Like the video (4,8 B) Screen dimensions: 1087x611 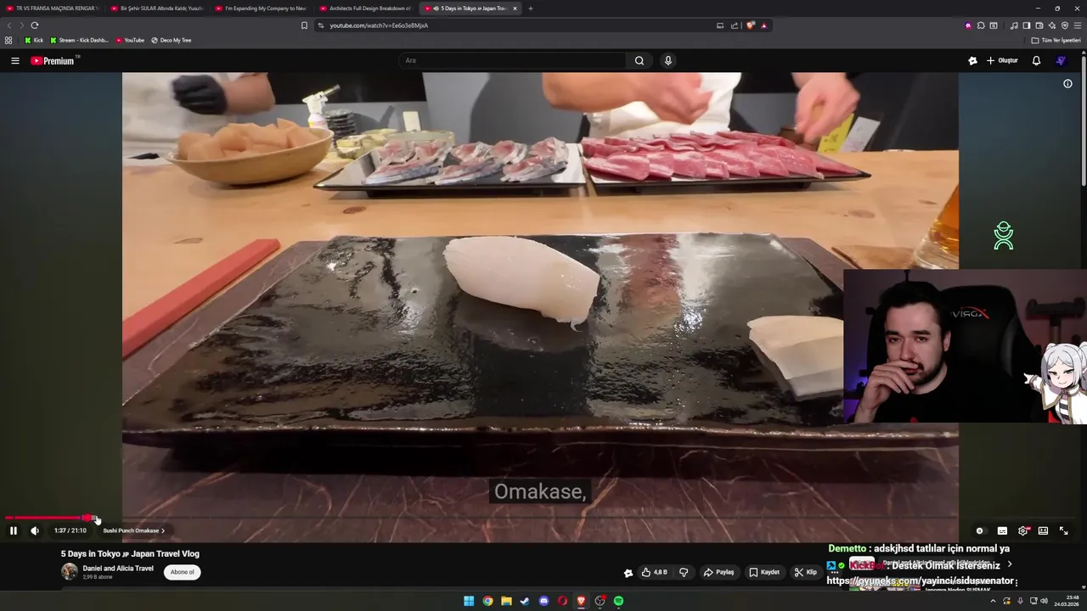pyautogui.click(x=654, y=572)
